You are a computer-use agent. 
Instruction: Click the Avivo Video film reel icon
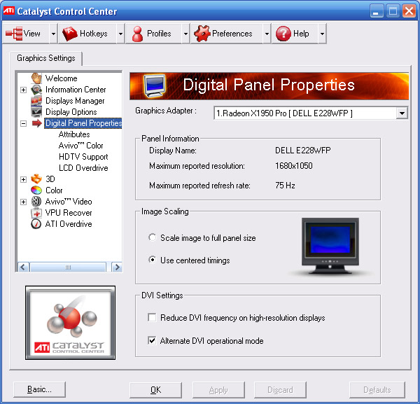[36, 202]
